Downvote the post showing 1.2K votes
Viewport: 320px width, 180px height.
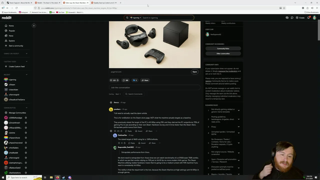[117, 80]
